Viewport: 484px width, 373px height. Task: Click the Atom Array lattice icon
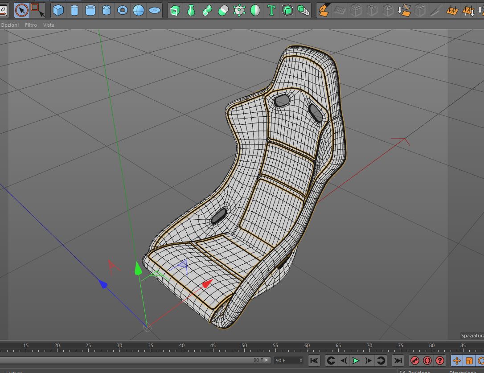pyautogui.click(x=239, y=10)
